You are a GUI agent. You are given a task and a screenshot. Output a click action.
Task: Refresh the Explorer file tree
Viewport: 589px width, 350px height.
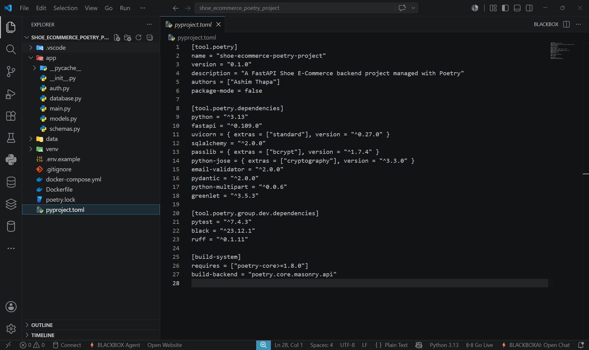point(138,38)
